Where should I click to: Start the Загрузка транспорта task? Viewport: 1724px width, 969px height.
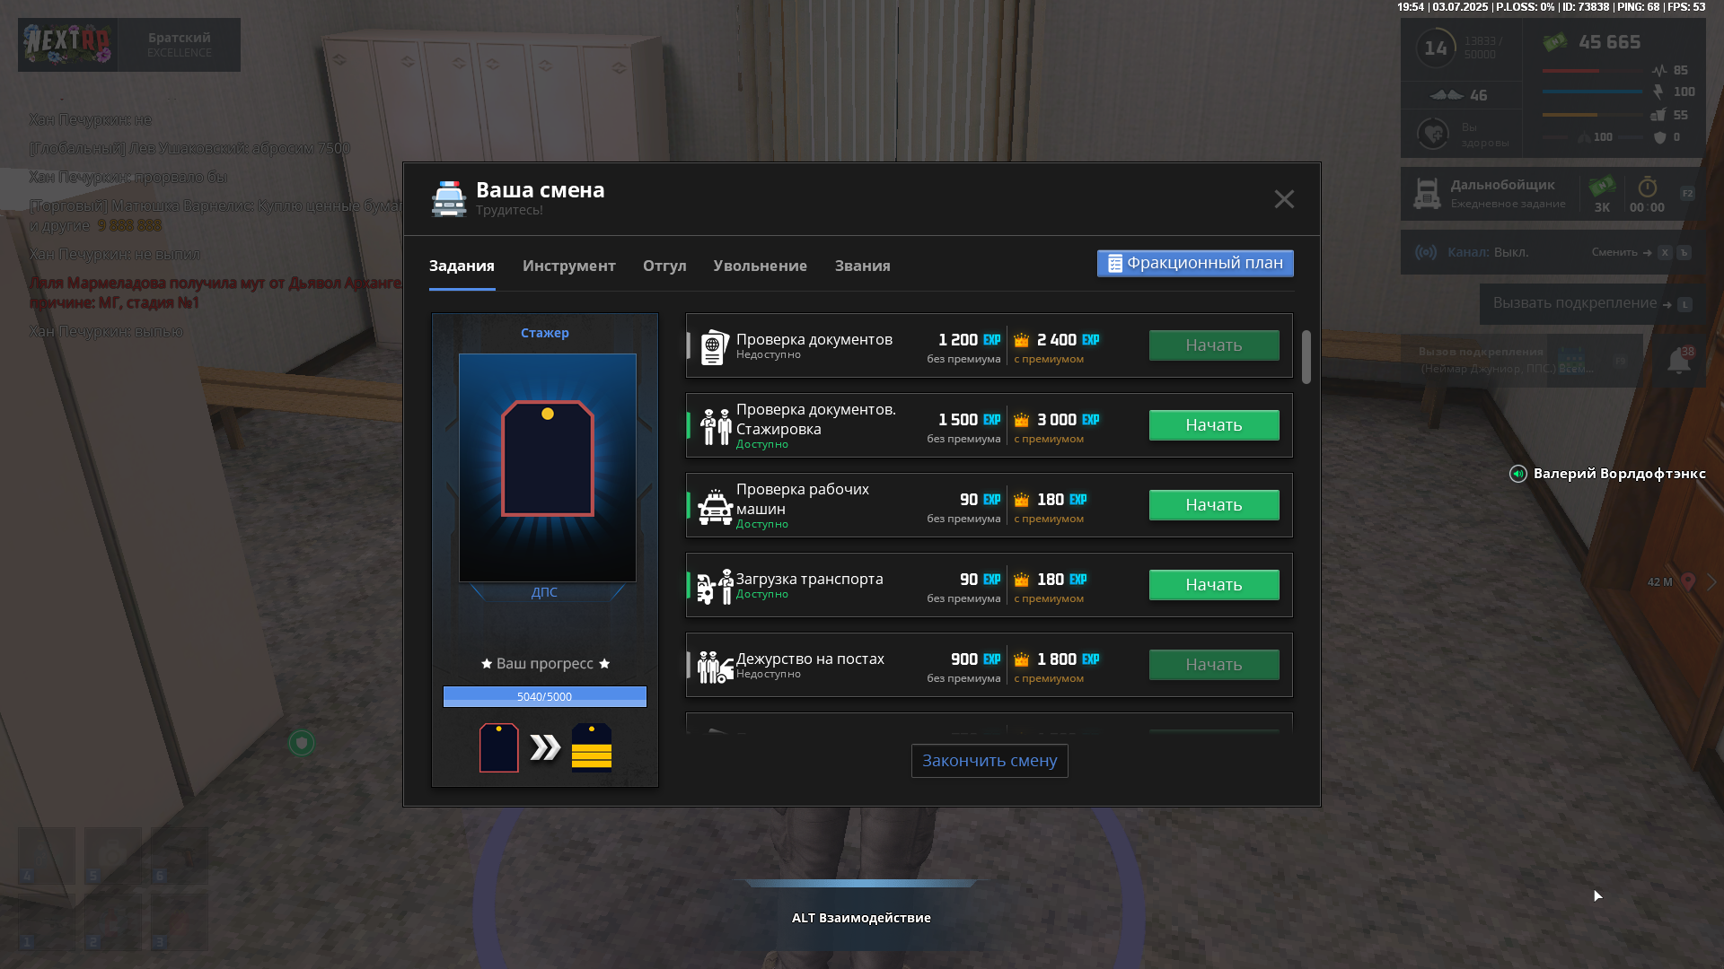[x=1214, y=585]
